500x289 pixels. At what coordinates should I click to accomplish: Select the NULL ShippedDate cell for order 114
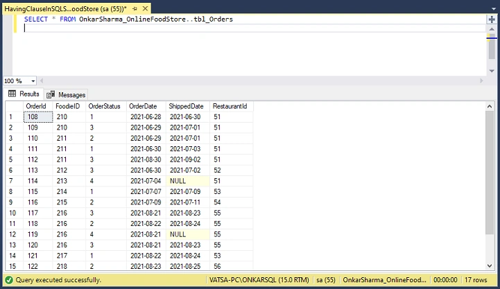tap(188, 181)
